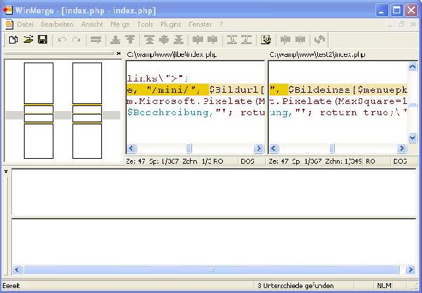Open the Tools menu
Image resolution: width=422 pixels, height=293 pixels.
(145, 25)
